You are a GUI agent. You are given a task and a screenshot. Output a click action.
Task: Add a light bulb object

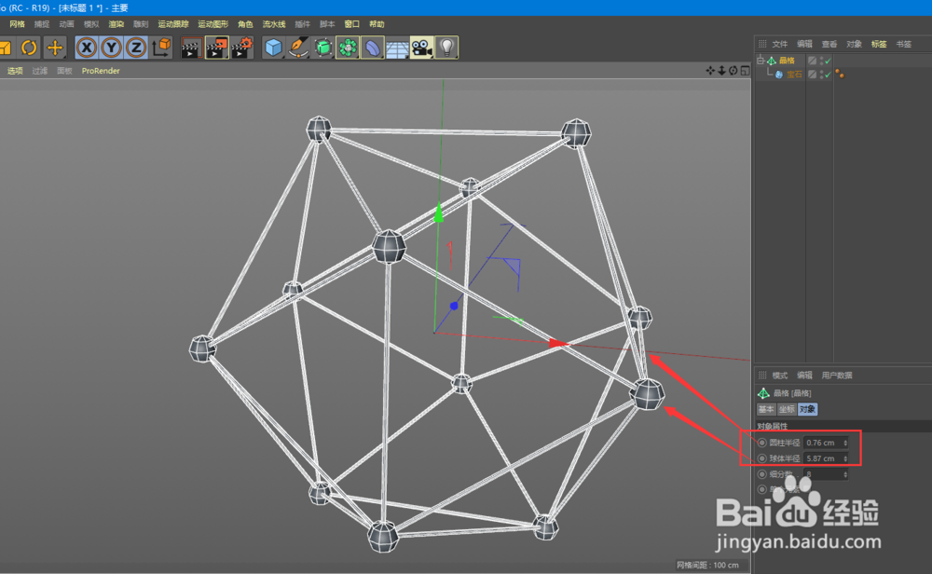(446, 48)
